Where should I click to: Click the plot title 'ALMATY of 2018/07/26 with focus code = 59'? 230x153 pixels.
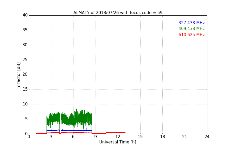(118, 12)
